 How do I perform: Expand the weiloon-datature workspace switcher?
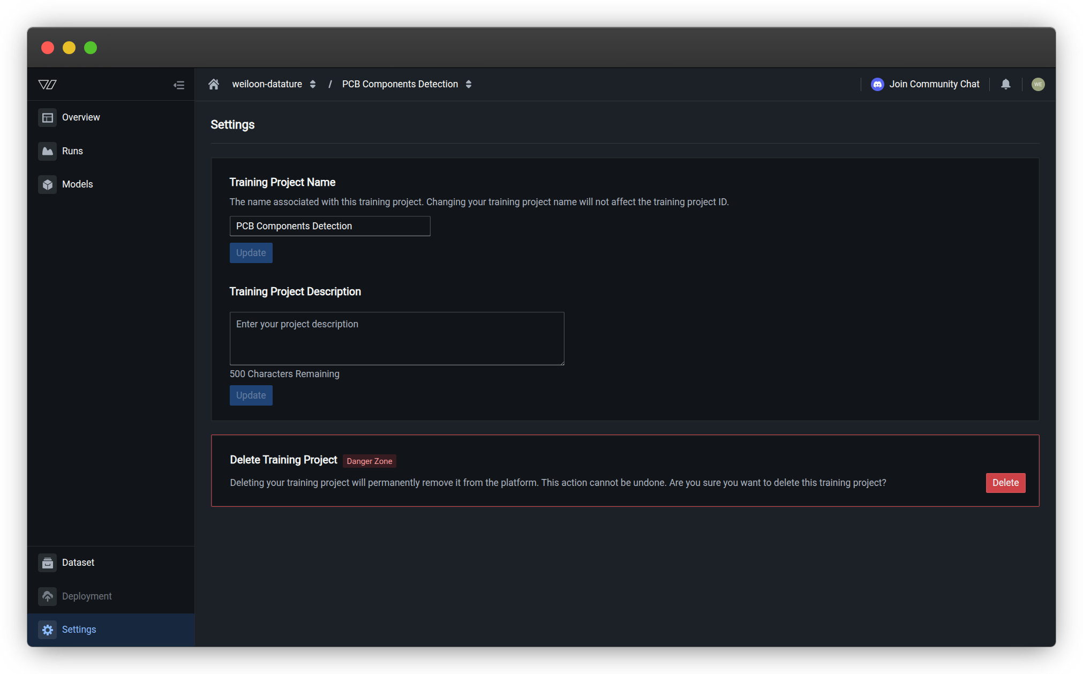coord(312,84)
